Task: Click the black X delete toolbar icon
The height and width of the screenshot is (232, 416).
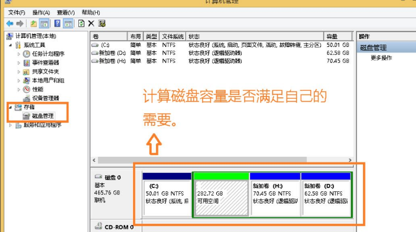Action: (x=91, y=23)
